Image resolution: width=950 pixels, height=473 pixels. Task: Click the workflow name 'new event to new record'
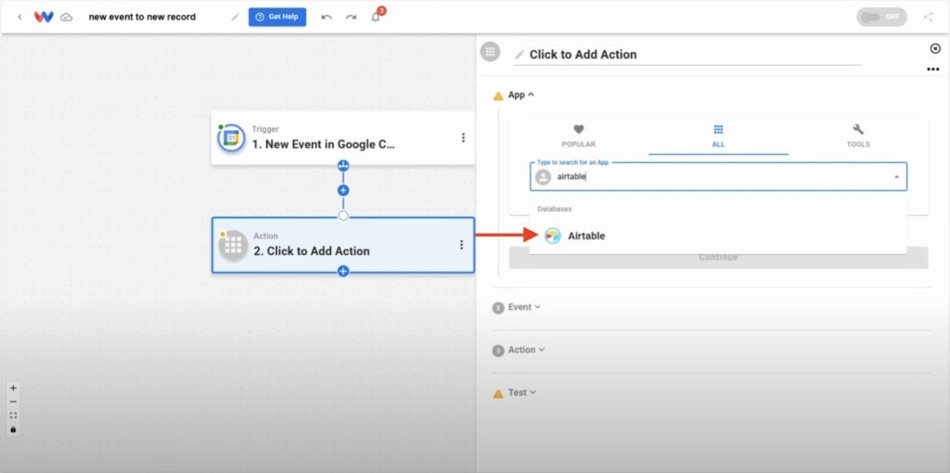(x=142, y=17)
